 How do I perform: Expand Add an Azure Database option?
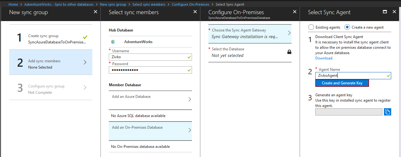(x=150, y=99)
